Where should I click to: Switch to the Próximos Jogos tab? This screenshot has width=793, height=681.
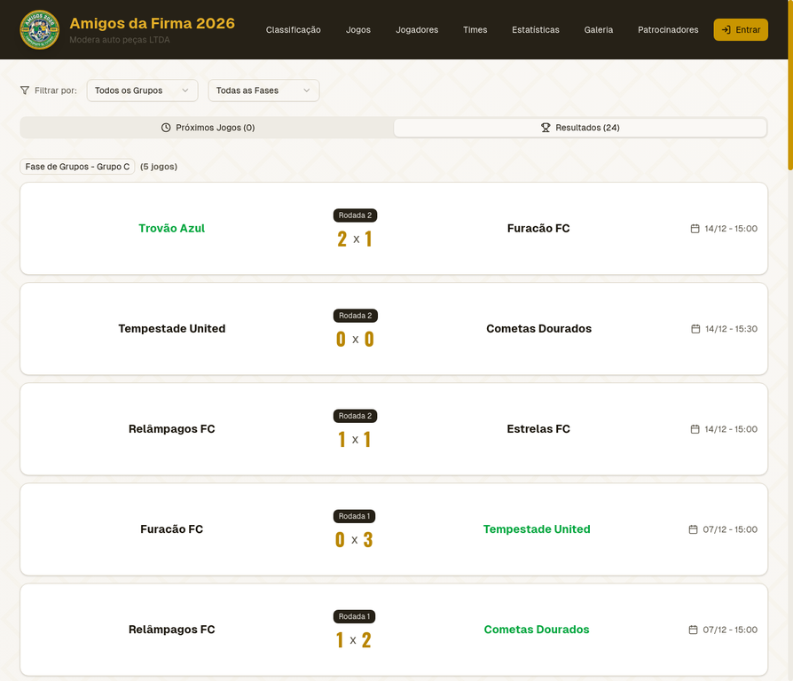tap(207, 127)
